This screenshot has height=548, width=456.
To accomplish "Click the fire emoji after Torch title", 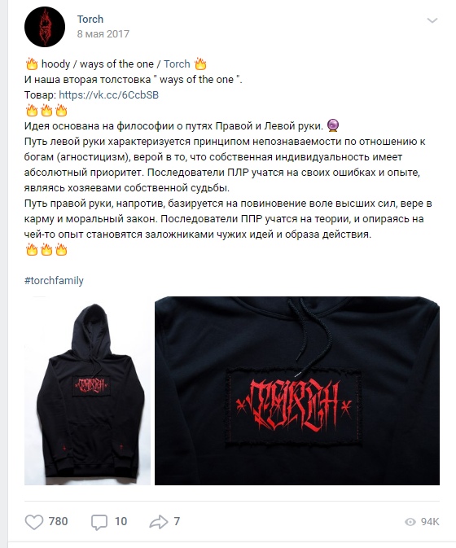I will (x=200, y=64).
